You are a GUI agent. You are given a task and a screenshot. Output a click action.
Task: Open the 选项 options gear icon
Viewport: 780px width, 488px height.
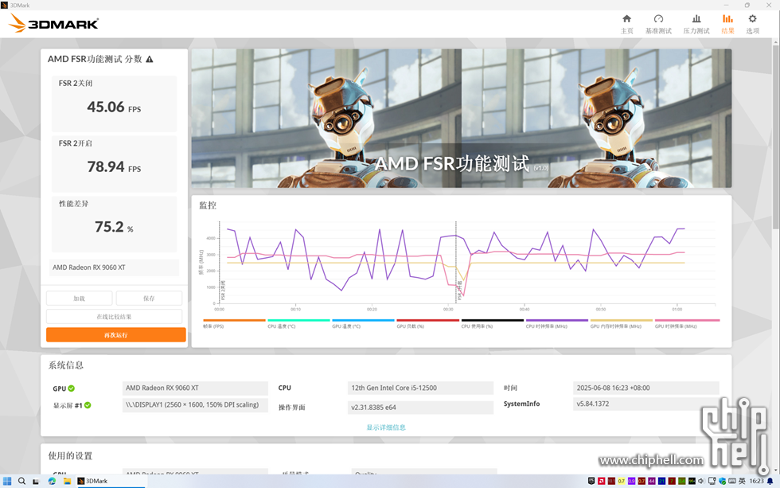(x=752, y=19)
